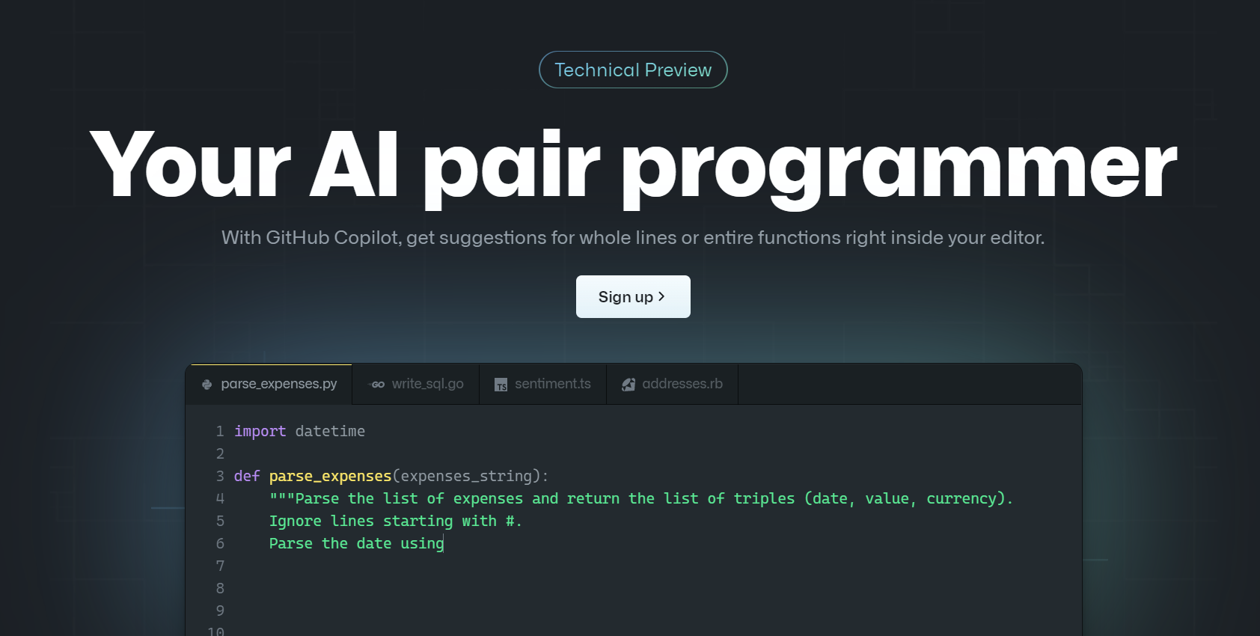Screen dimensions: 1260x636
Task: Click the Go icon on write_sql.go tab
Action: 378,385
